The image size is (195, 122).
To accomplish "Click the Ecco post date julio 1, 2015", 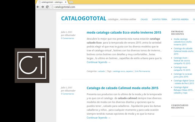I will pyautogui.click(x=66, y=32).
